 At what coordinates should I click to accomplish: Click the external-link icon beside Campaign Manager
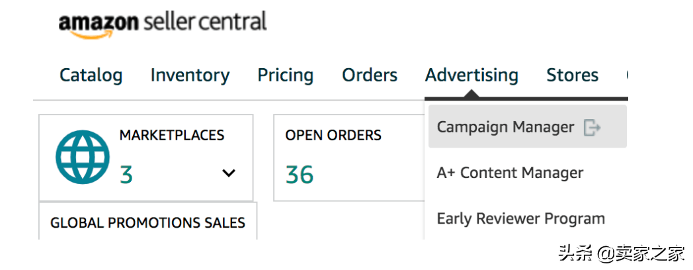coord(592,128)
